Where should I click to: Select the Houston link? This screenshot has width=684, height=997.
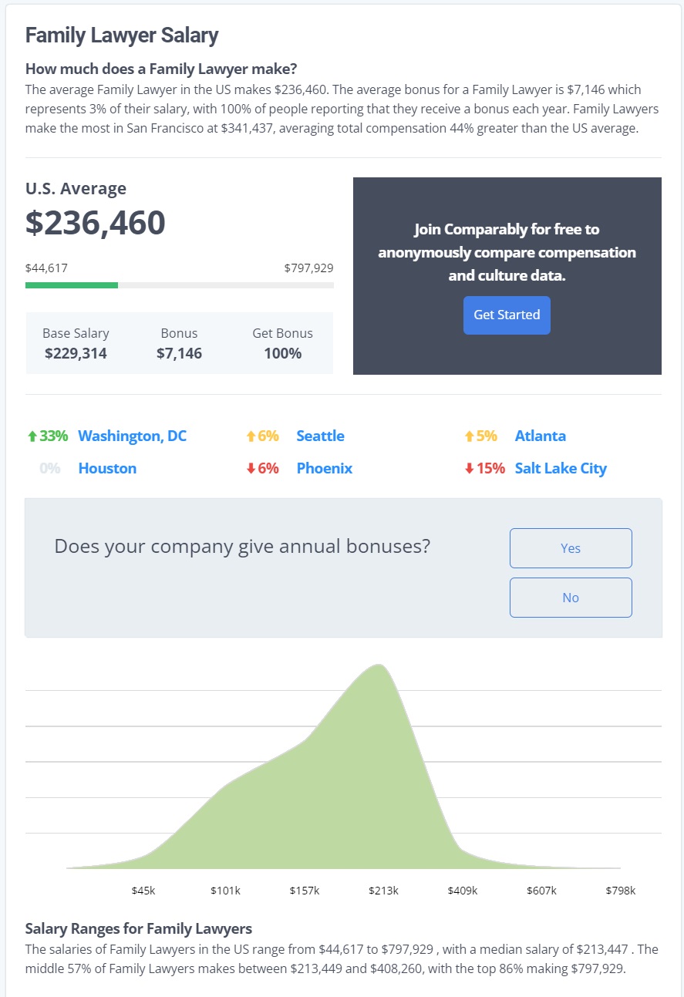pyautogui.click(x=107, y=467)
